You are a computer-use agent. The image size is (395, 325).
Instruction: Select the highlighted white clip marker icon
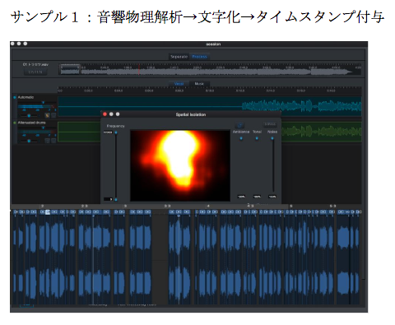click(x=48, y=211)
